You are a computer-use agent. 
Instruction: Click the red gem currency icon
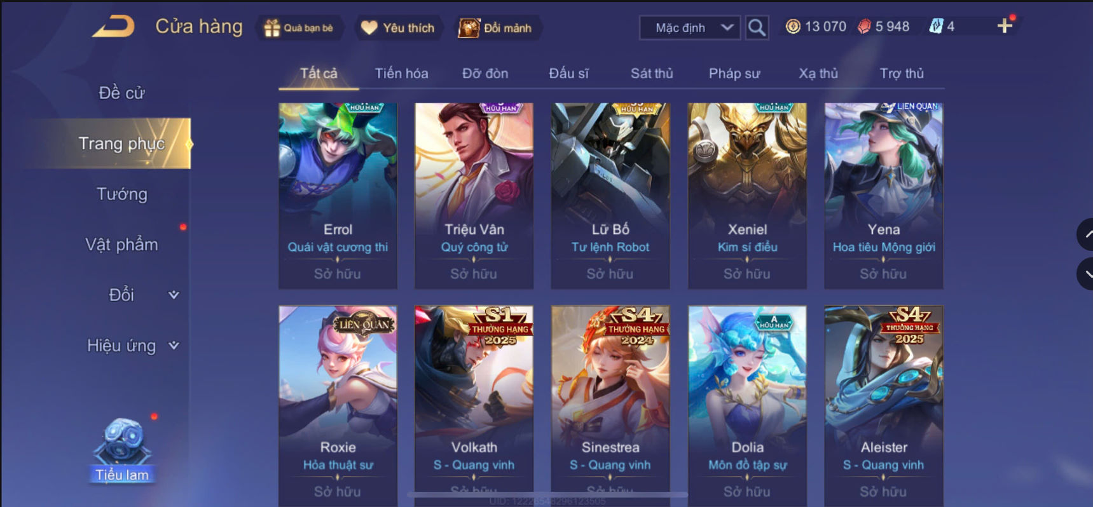(x=864, y=27)
